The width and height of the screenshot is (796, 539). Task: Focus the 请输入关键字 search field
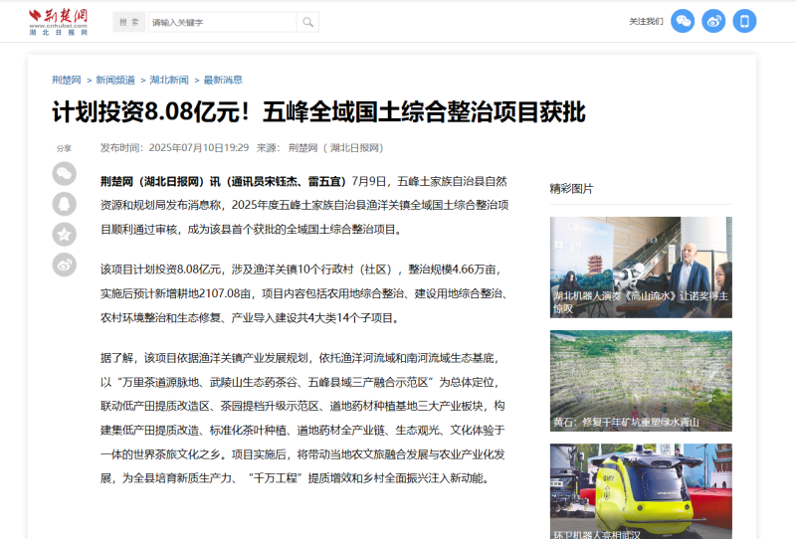222,22
